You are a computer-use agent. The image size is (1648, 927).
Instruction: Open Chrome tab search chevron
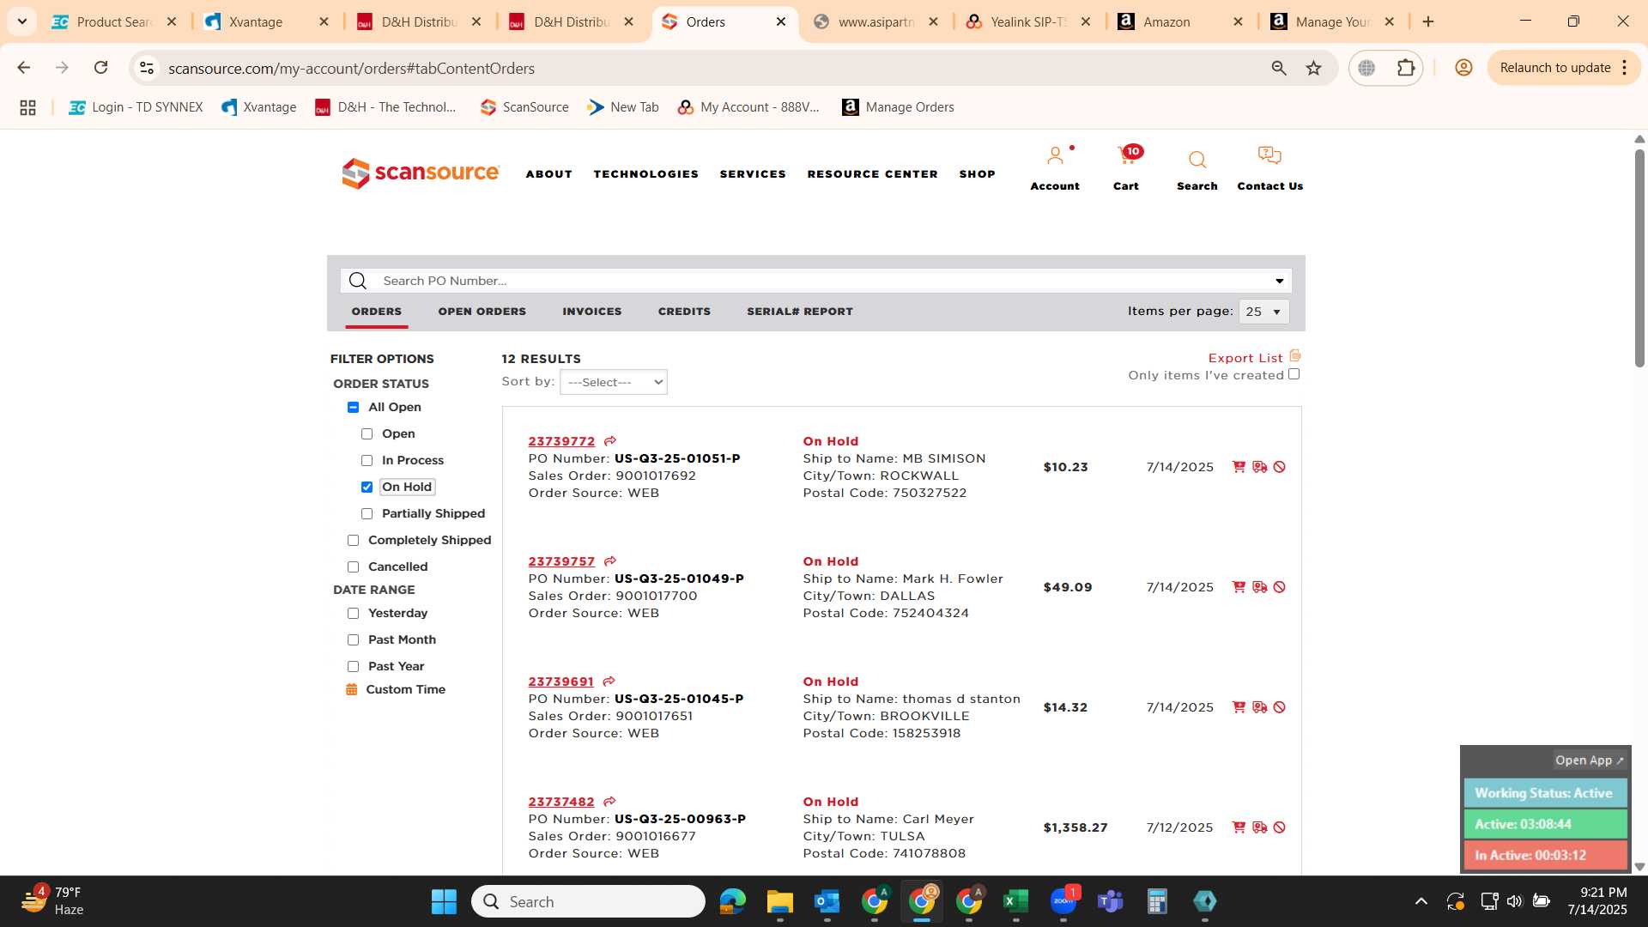(x=21, y=21)
